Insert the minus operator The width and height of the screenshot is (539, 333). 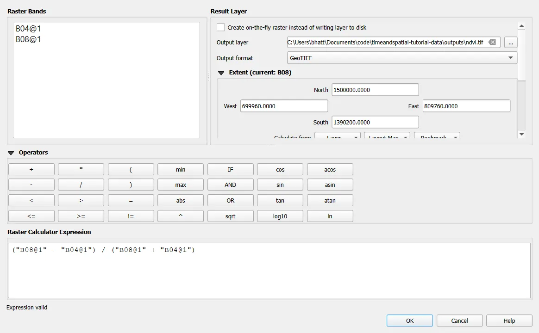coord(31,185)
